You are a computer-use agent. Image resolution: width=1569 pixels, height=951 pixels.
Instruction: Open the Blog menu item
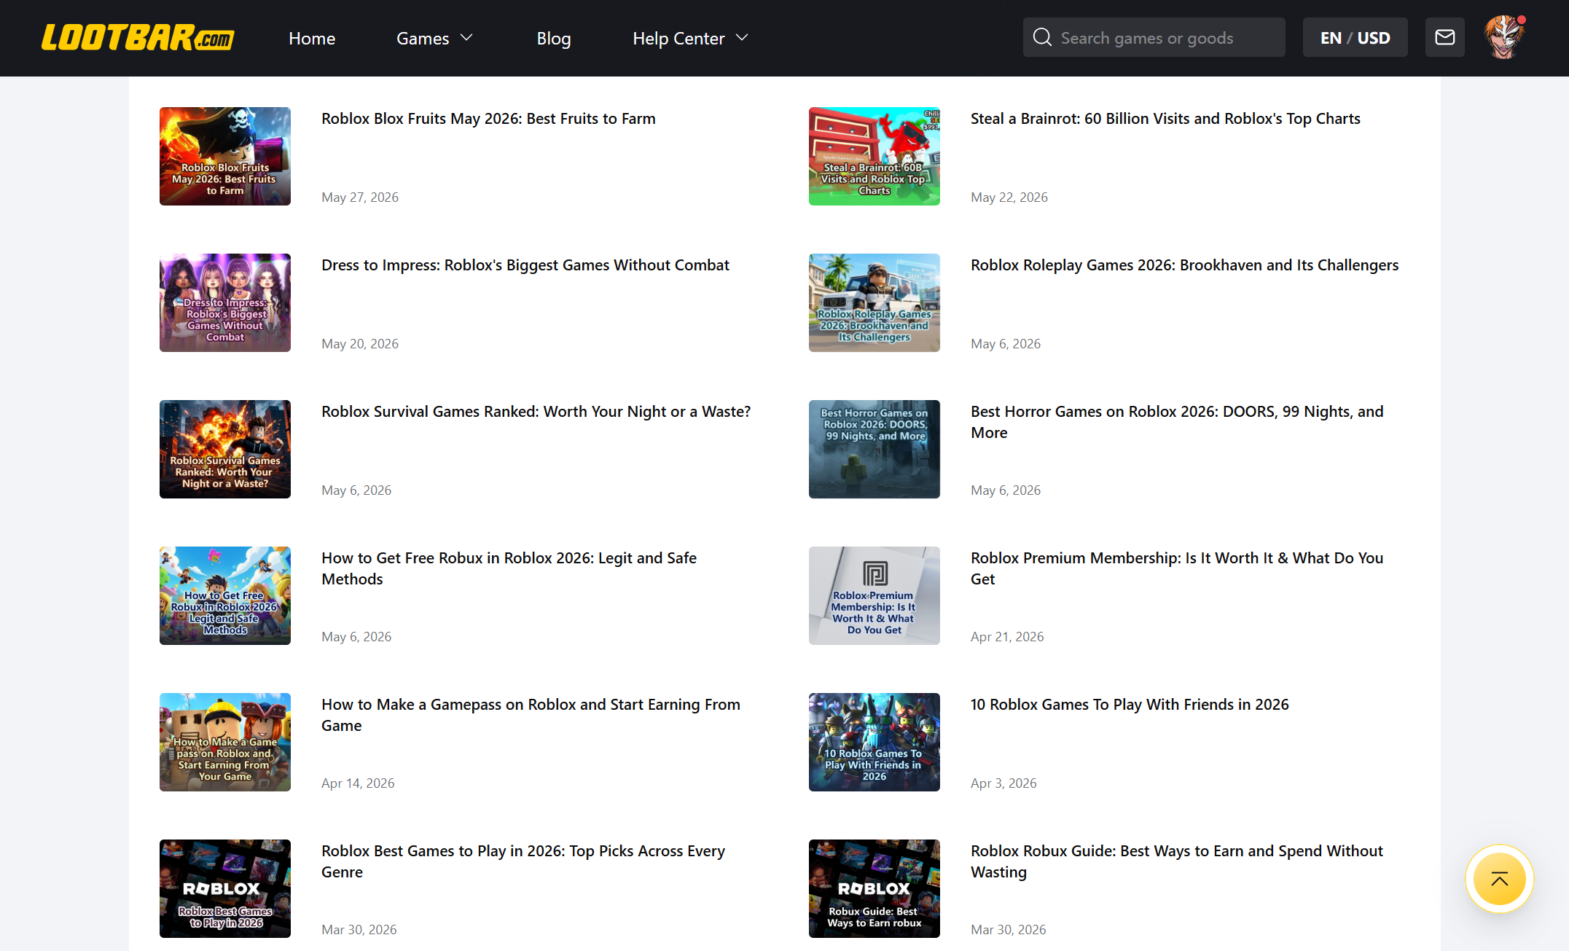pyautogui.click(x=554, y=38)
